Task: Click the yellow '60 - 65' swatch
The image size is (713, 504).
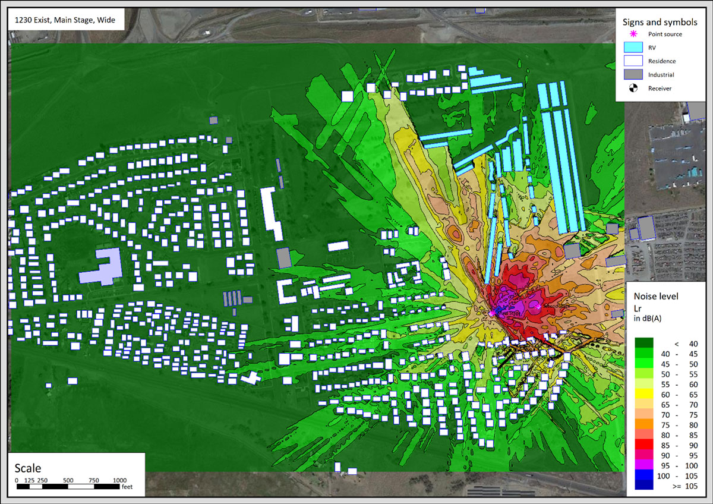Action: pos(643,393)
